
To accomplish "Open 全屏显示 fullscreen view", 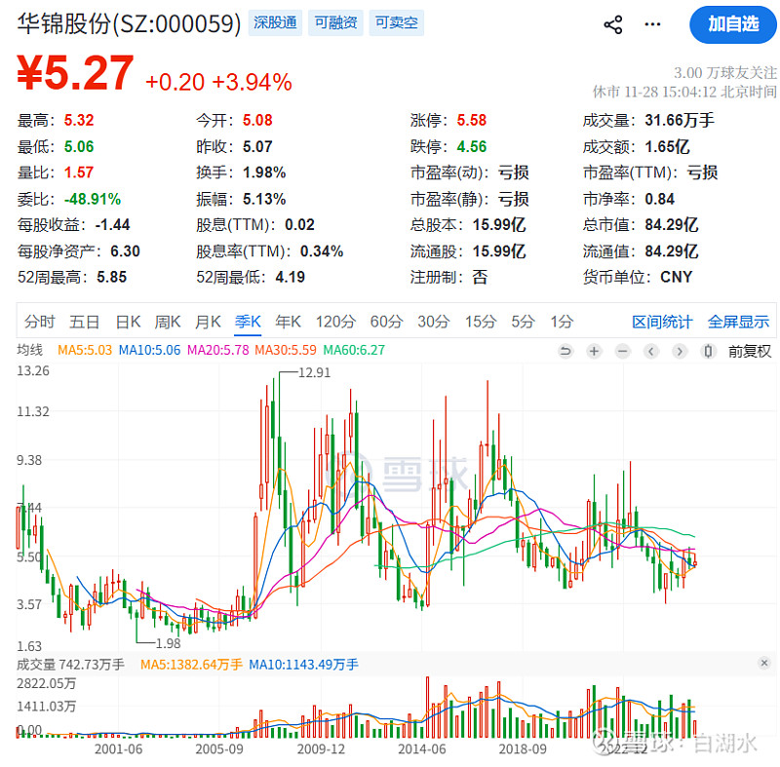I will point(738,322).
